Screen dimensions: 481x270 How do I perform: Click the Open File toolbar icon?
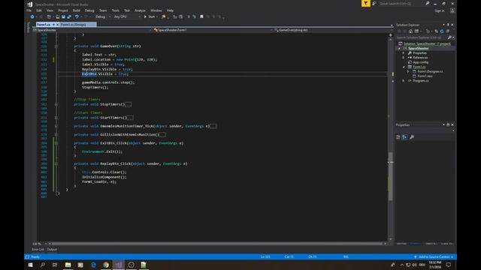(57, 16)
